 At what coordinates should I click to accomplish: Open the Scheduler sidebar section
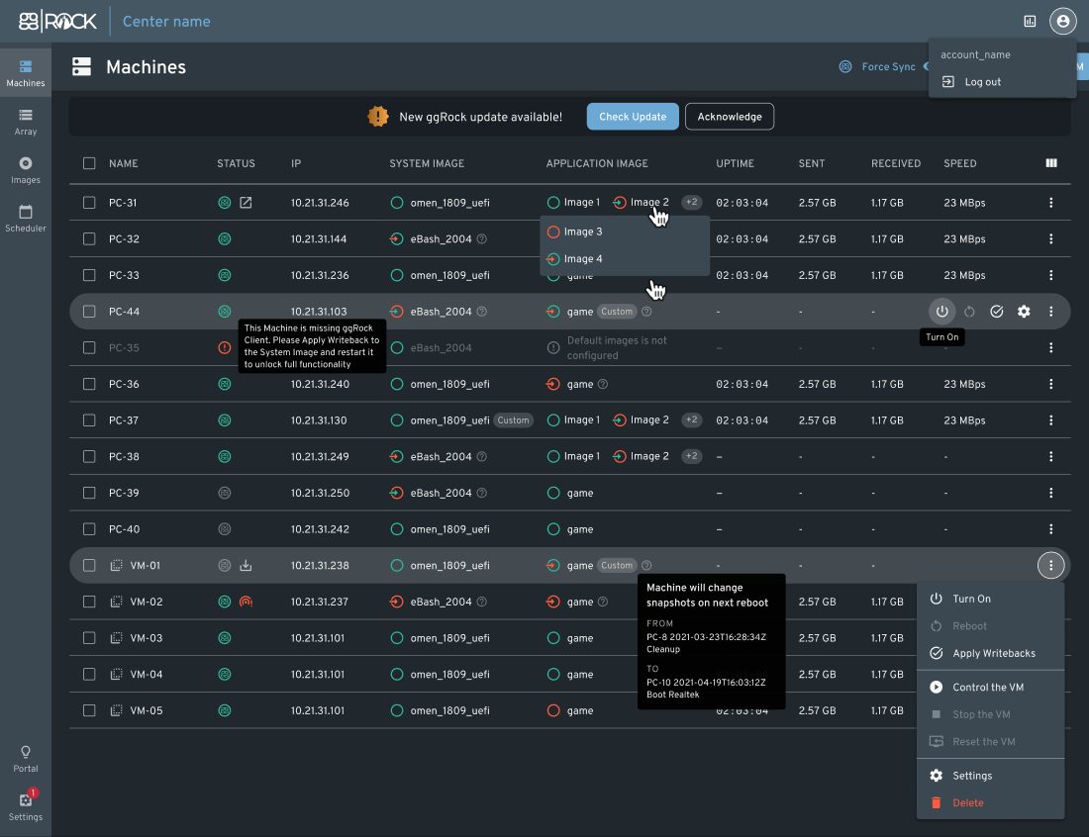pos(26,219)
